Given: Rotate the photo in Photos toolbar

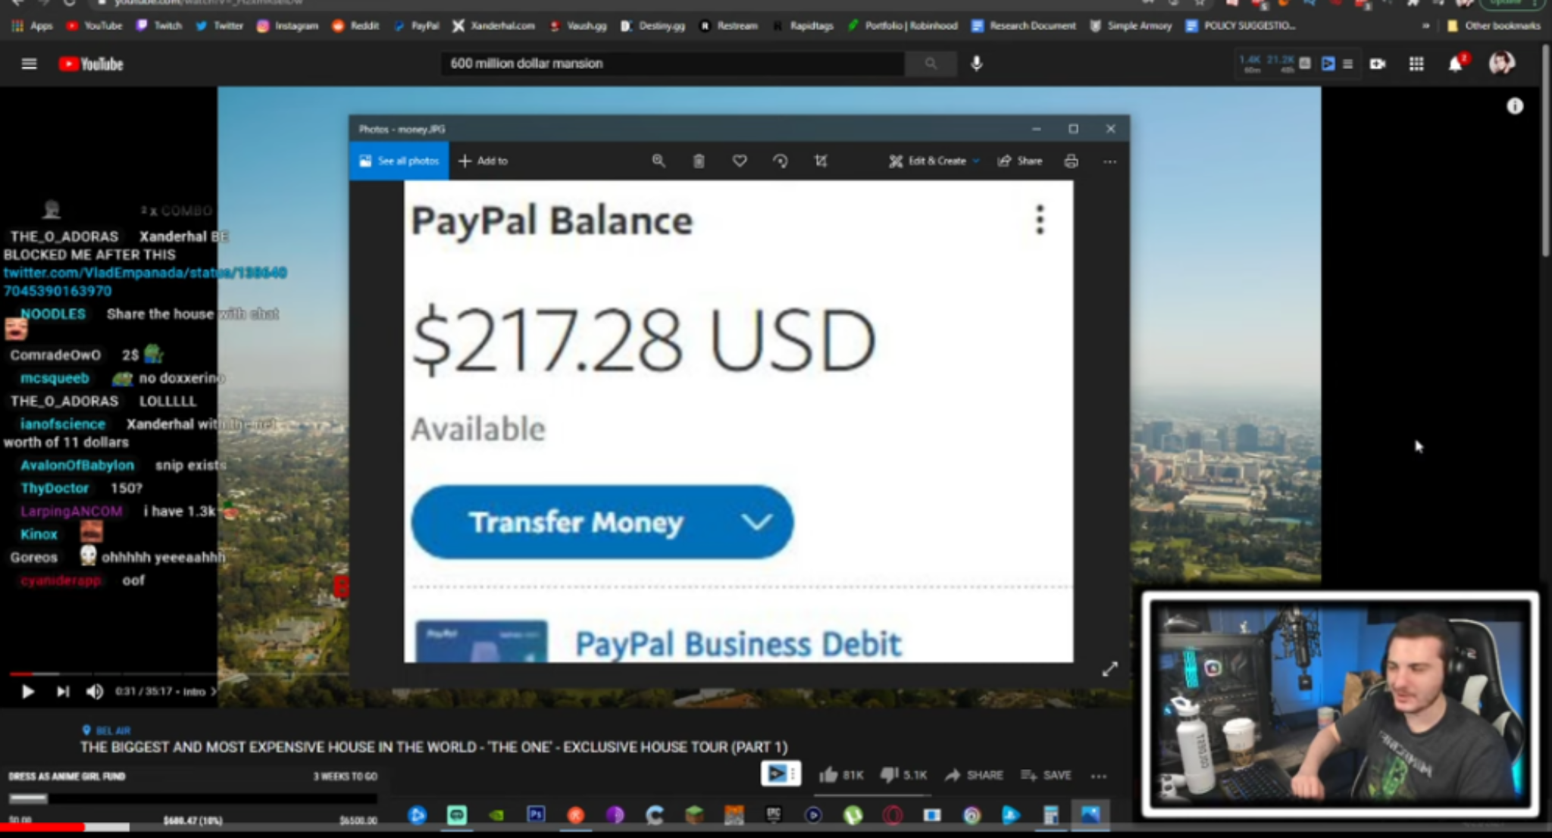Looking at the screenshot, I should coord(780,161).
